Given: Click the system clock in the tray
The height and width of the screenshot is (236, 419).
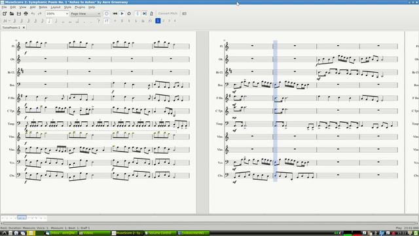Looking at the screenshot, I should pyautogui.click(x=401, y=233).
